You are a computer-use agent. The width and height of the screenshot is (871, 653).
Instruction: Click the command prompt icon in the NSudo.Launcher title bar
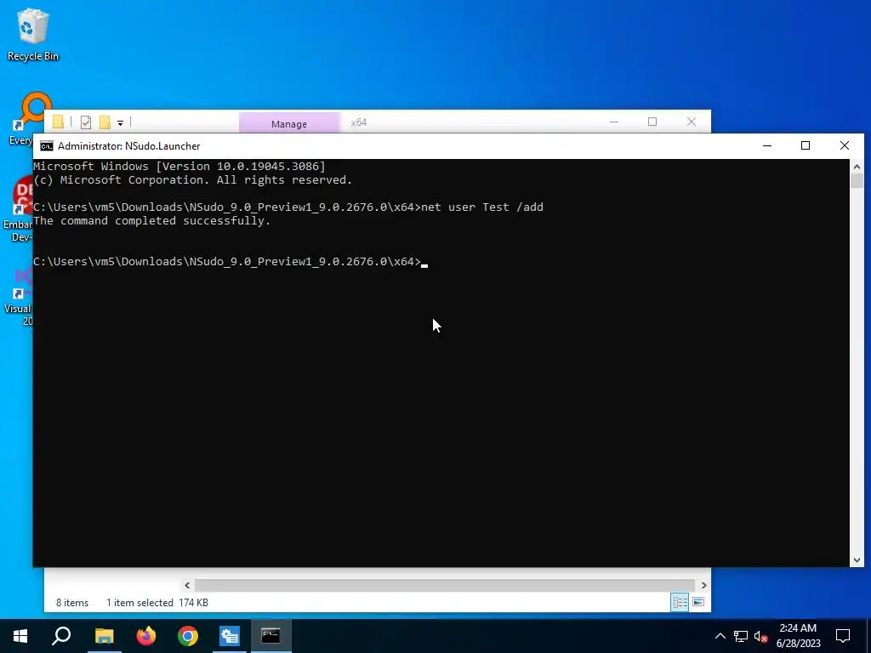(x=47, y=146)
